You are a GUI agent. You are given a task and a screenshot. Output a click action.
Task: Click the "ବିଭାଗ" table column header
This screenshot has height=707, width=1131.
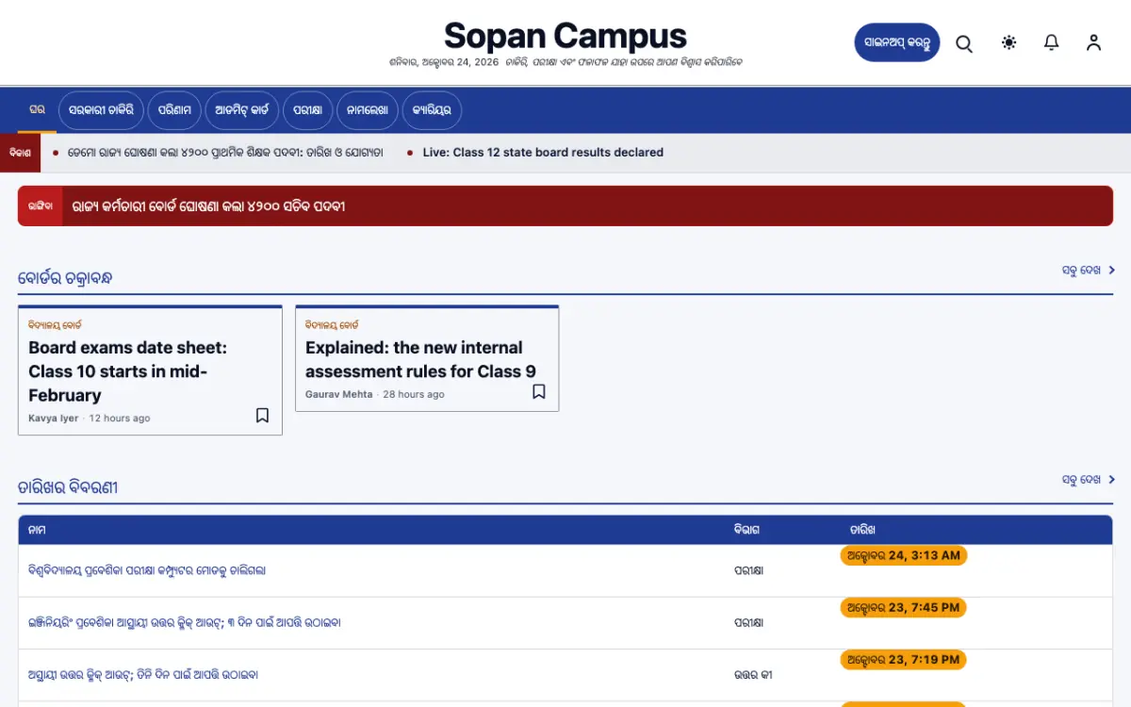click(746, 530)
